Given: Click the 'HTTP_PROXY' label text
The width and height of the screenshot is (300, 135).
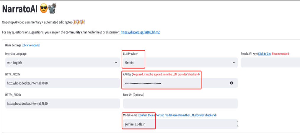Looking at the screenshot, I should 13,74.
